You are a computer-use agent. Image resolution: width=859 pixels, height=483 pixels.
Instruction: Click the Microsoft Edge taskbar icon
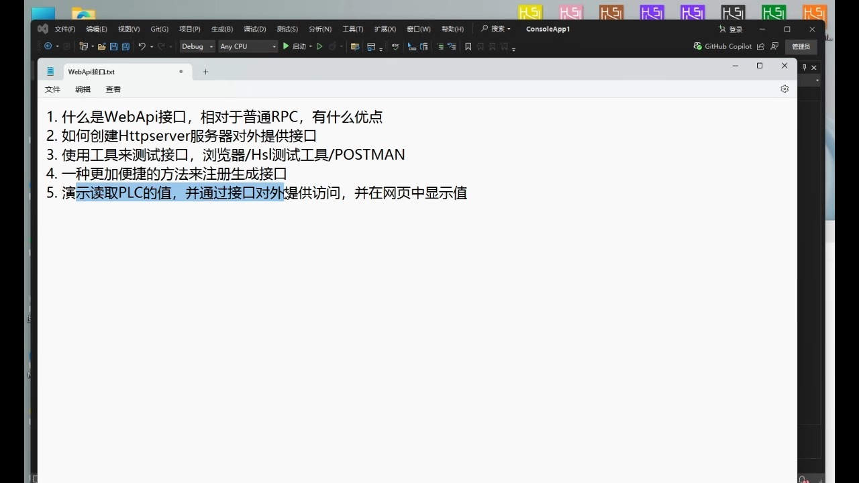pos(83,13)
